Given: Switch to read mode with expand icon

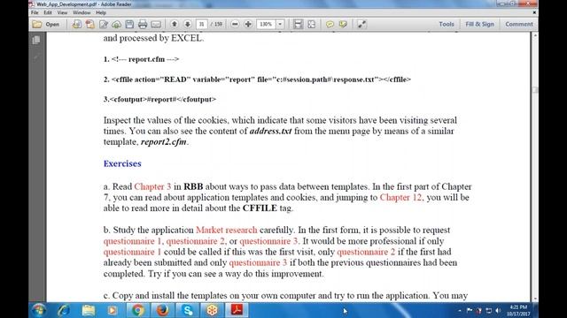Looking at the screenshot, I should [x=361, y=24].
